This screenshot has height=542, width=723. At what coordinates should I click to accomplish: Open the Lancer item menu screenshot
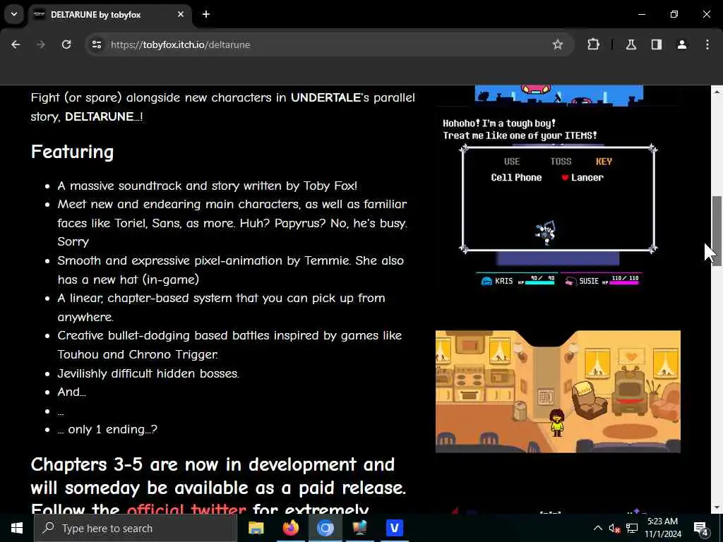pos(558,201)
